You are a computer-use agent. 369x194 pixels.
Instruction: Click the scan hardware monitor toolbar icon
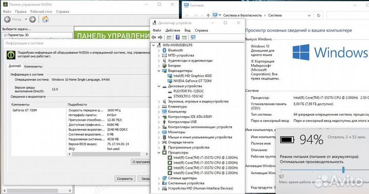click(193, 37)
